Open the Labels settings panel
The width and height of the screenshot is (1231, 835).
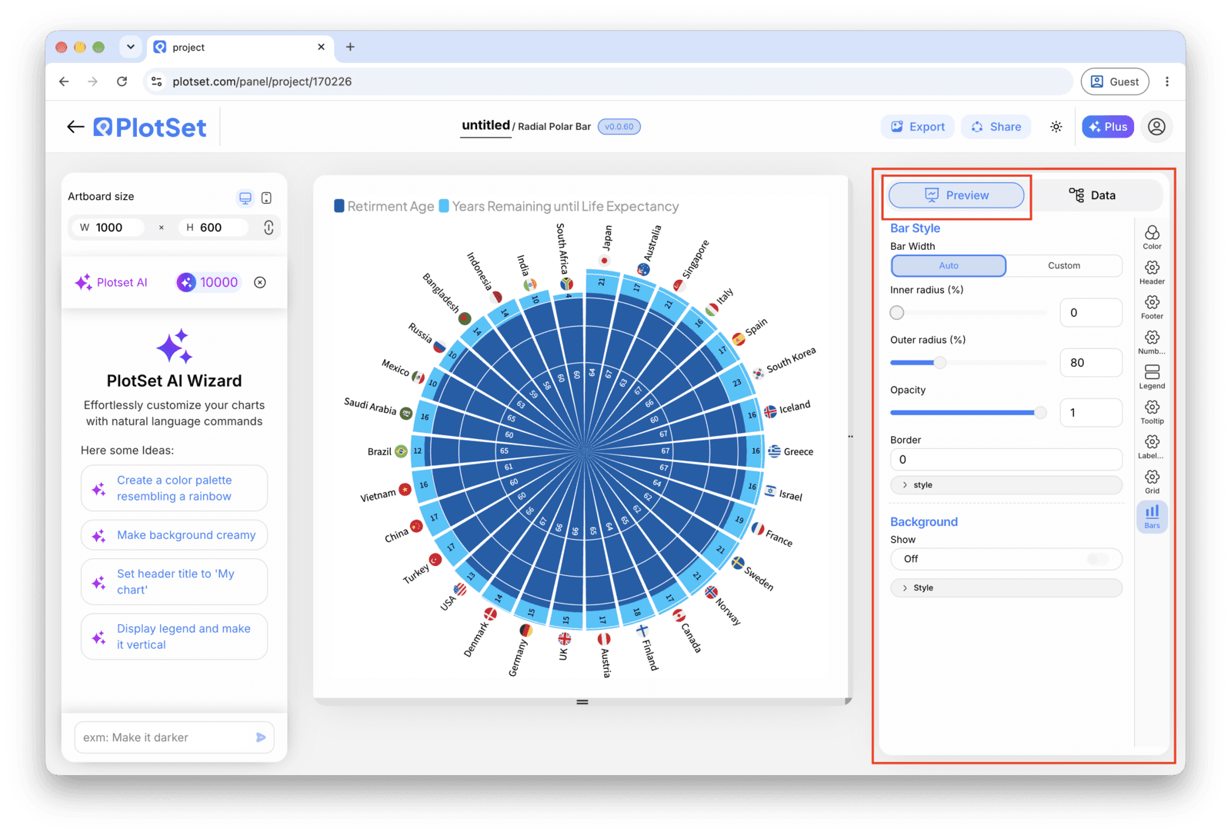coord(1152,447)
